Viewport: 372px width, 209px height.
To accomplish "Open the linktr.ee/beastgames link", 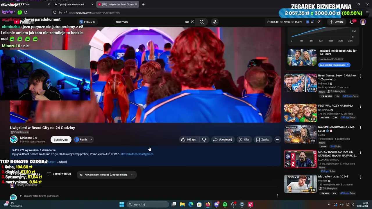I will pyautogui.click(x=137, y=154).
